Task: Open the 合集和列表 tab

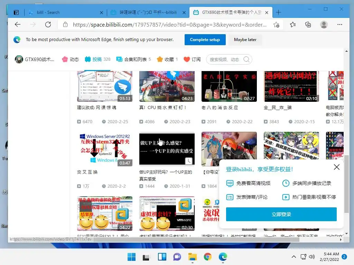Action: coord(133,59)
